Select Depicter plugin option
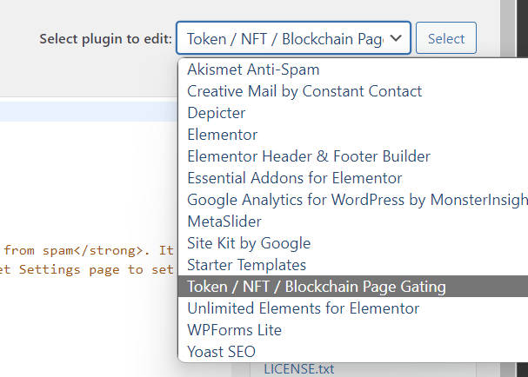This screenshot has width=528, height=377. [353, 113]
